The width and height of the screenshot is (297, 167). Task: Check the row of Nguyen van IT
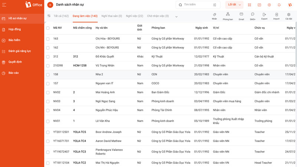[48, 83]
